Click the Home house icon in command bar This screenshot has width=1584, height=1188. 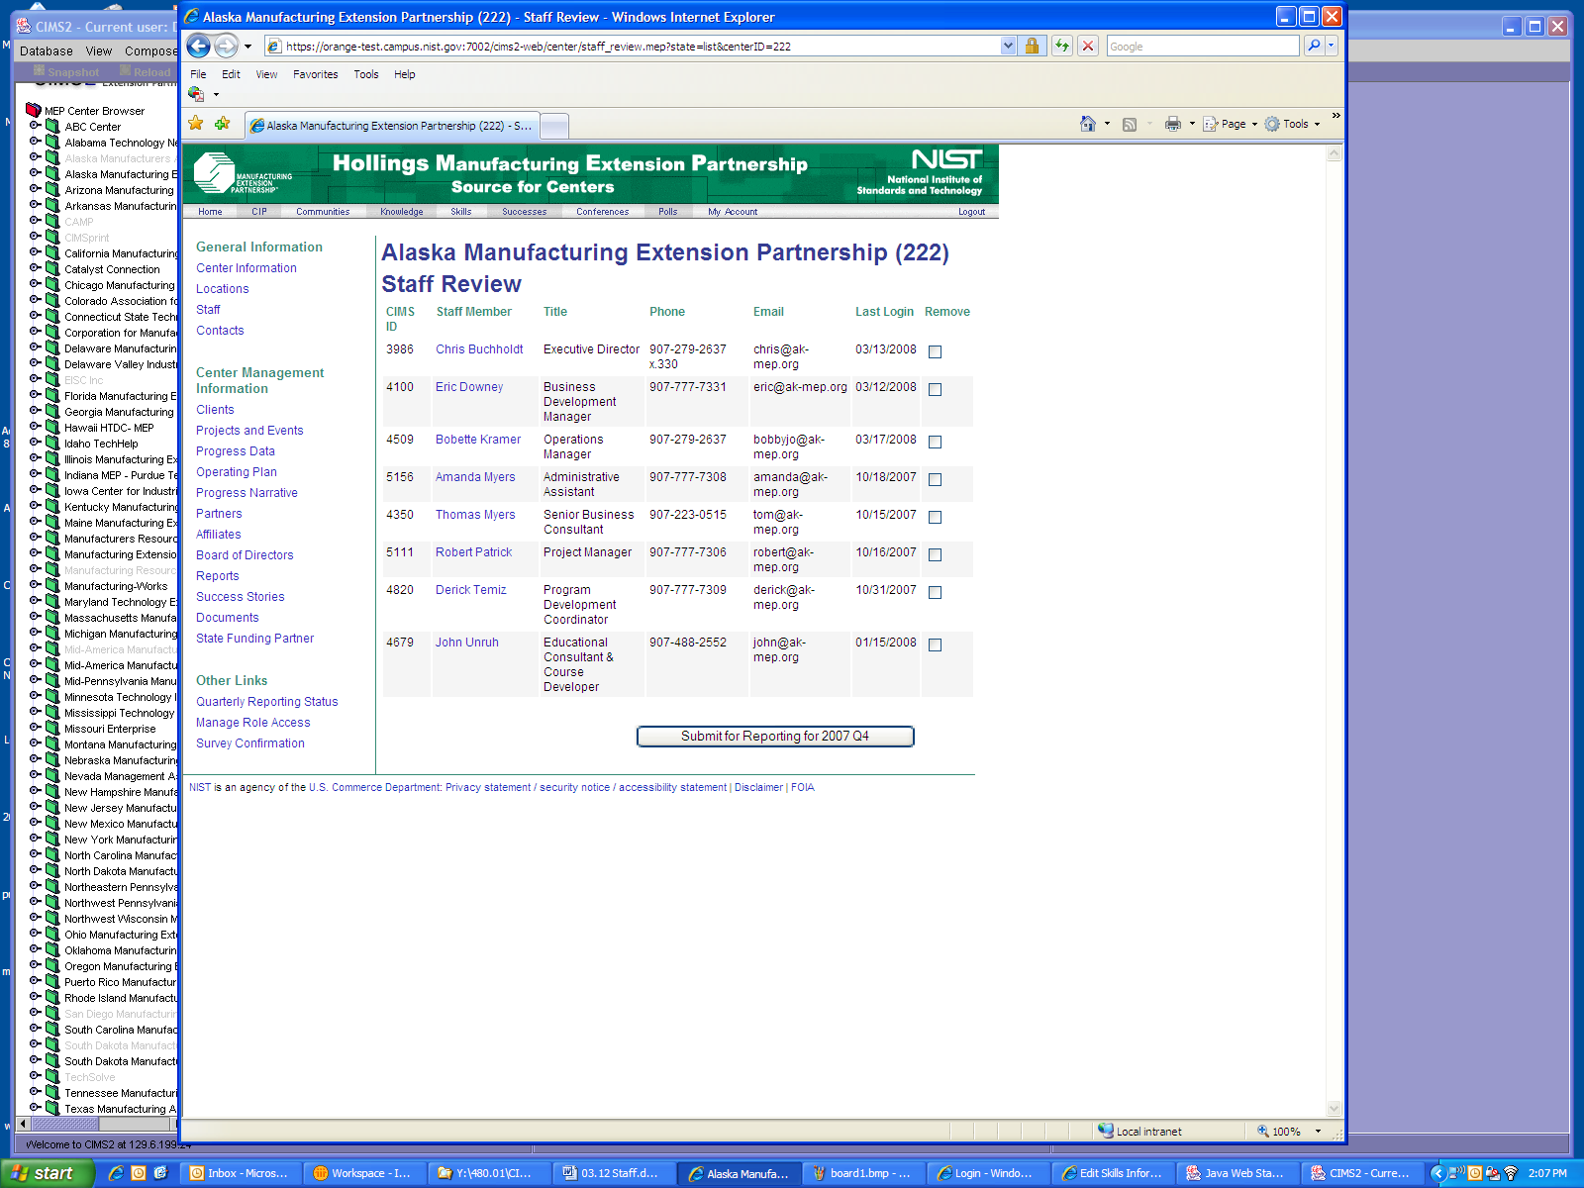1087,124
